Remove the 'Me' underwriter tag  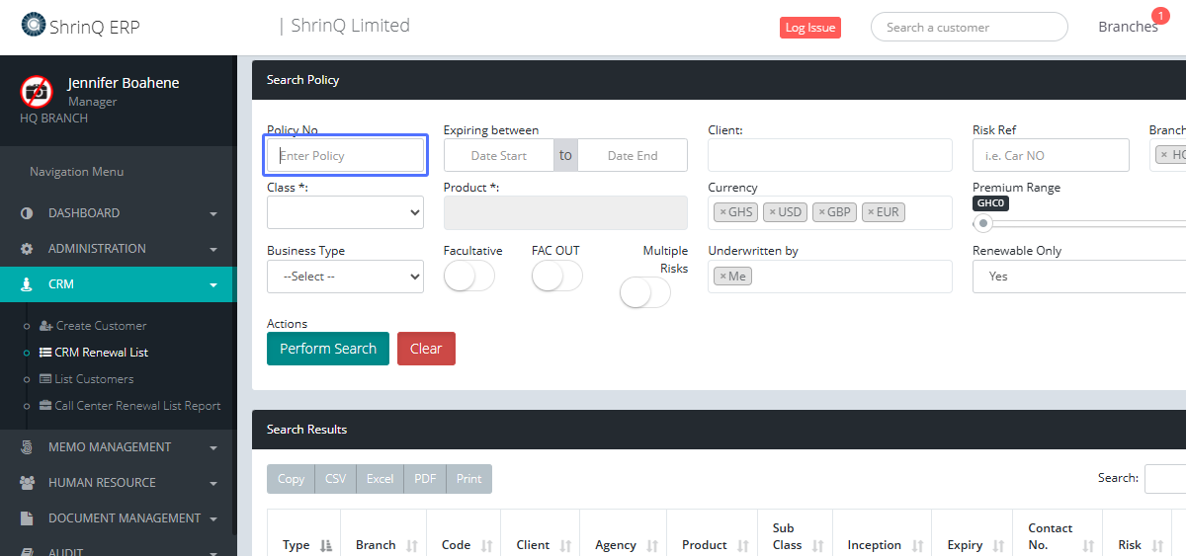(x=722, y=277)
